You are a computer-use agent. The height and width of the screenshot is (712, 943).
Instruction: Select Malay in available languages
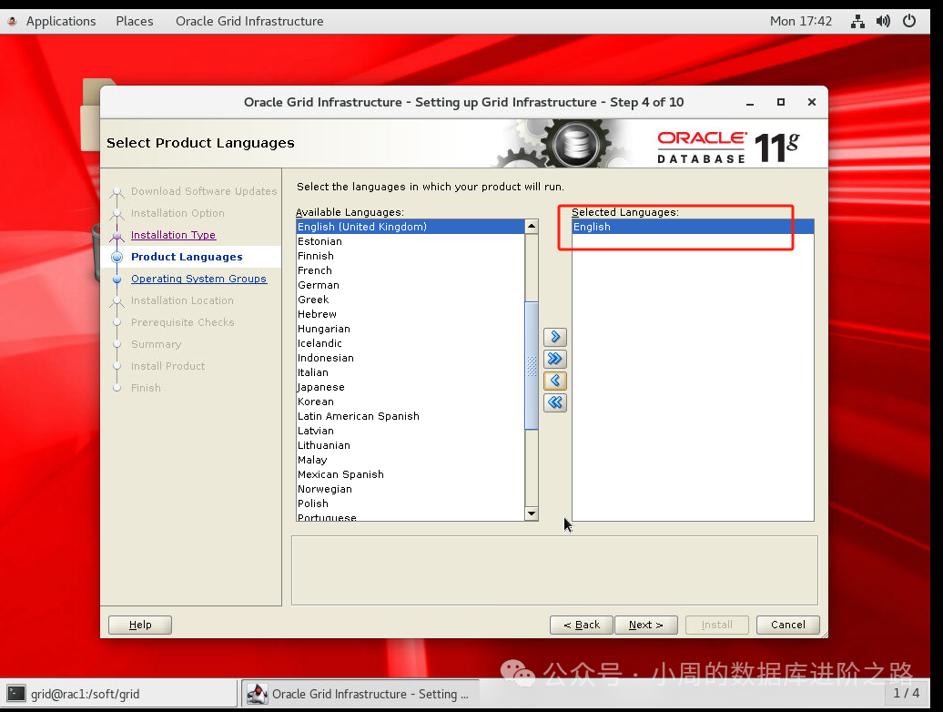(x=411, y=460)
